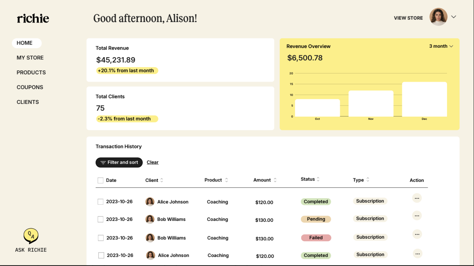Click the Completed status badge in first row
Viewport: 474px width, 266px height.
316,202
